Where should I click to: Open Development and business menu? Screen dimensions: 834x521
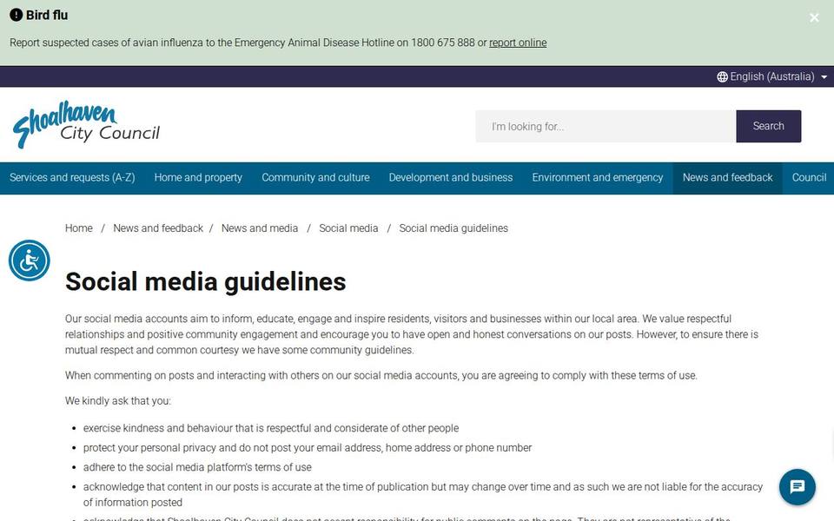451,177
